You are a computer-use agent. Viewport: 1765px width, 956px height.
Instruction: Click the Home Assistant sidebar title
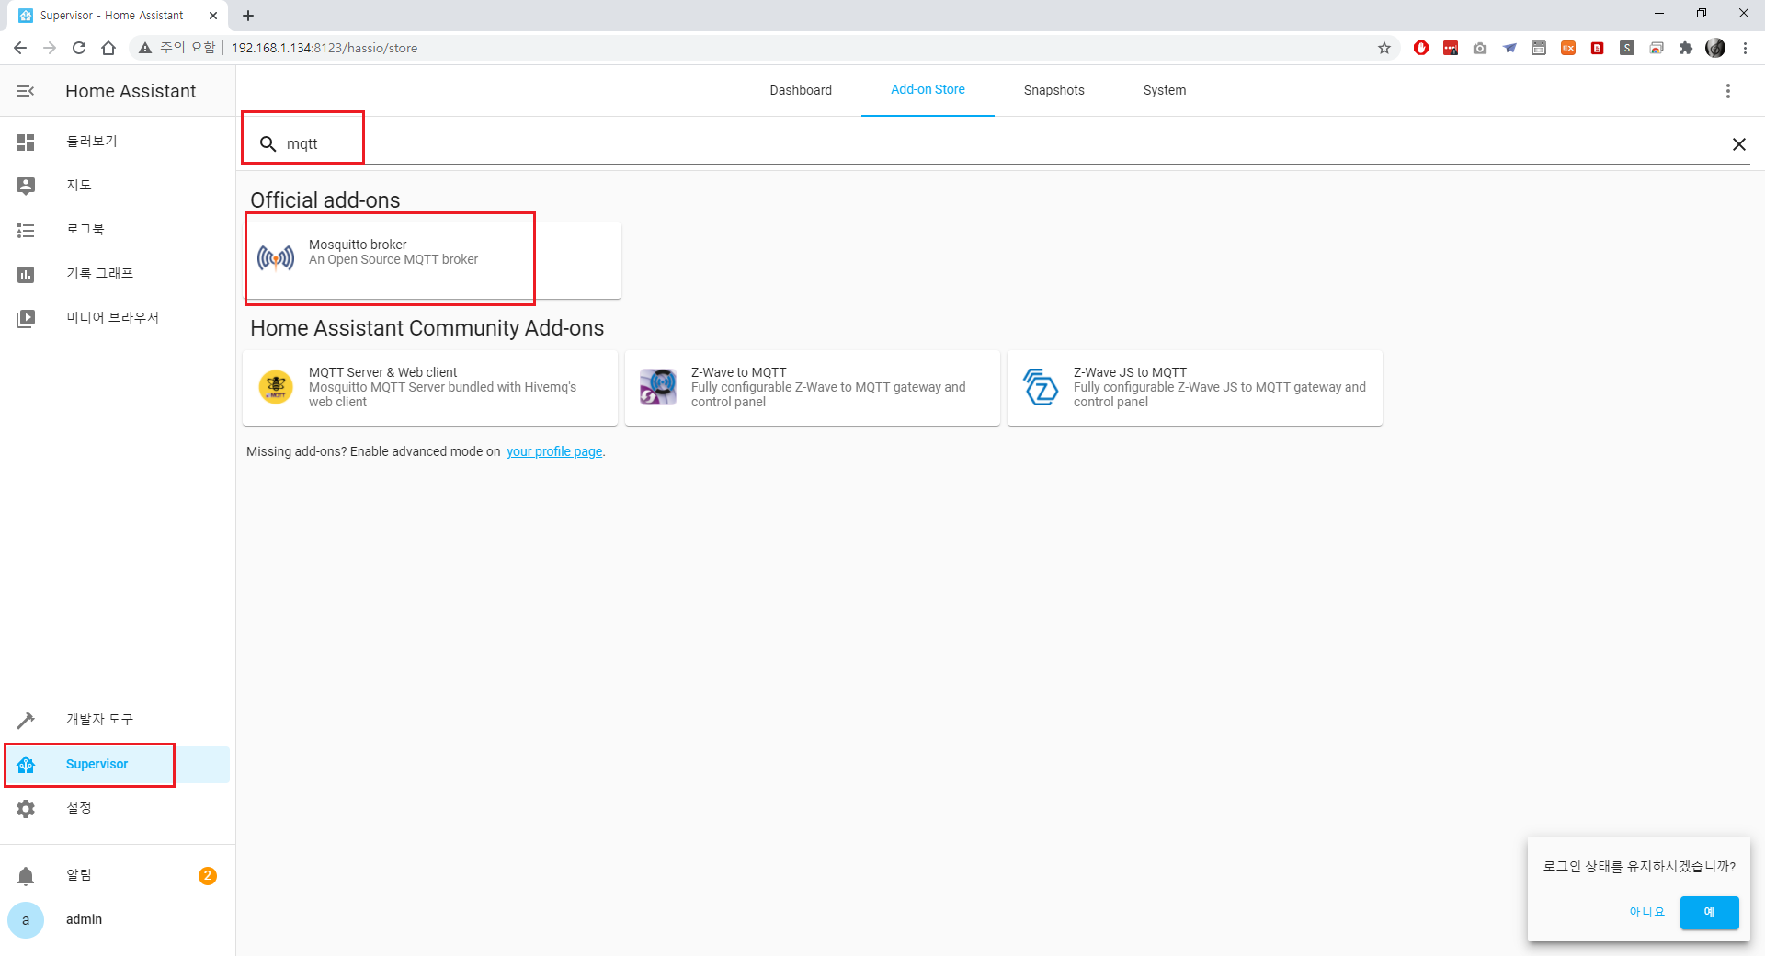(x=131, y=91)
